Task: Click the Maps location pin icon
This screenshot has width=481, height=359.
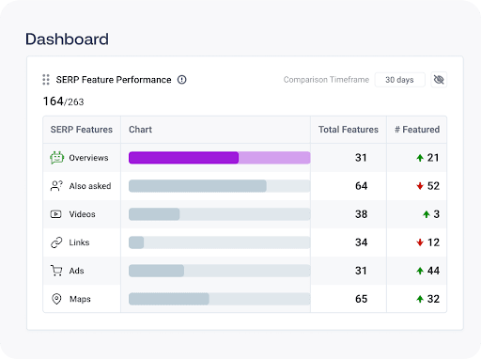Action: 56,299
